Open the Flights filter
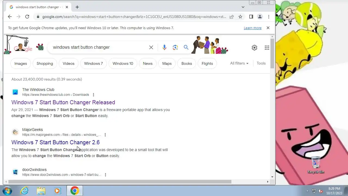The height and width of the screenshot is (196, 348). 207,63
